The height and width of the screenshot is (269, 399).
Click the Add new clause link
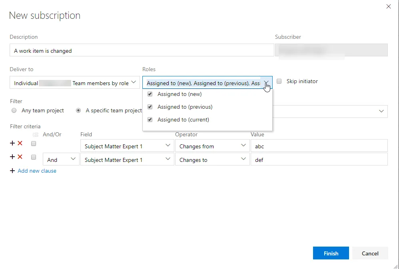point(37,171)
